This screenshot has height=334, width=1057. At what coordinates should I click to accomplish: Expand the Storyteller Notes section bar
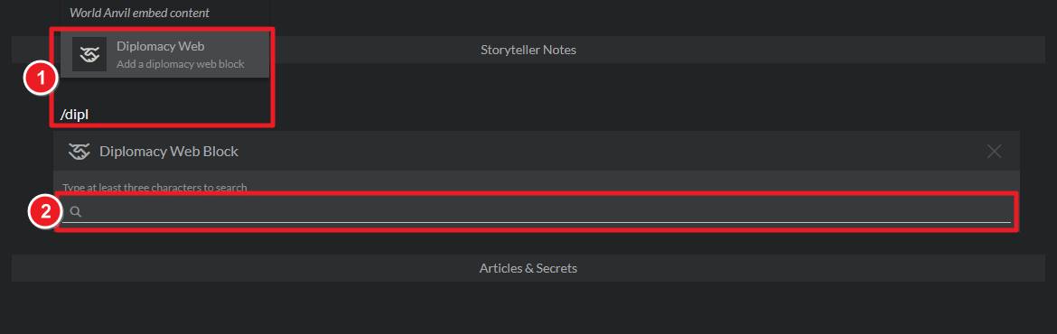coord(528,50)
